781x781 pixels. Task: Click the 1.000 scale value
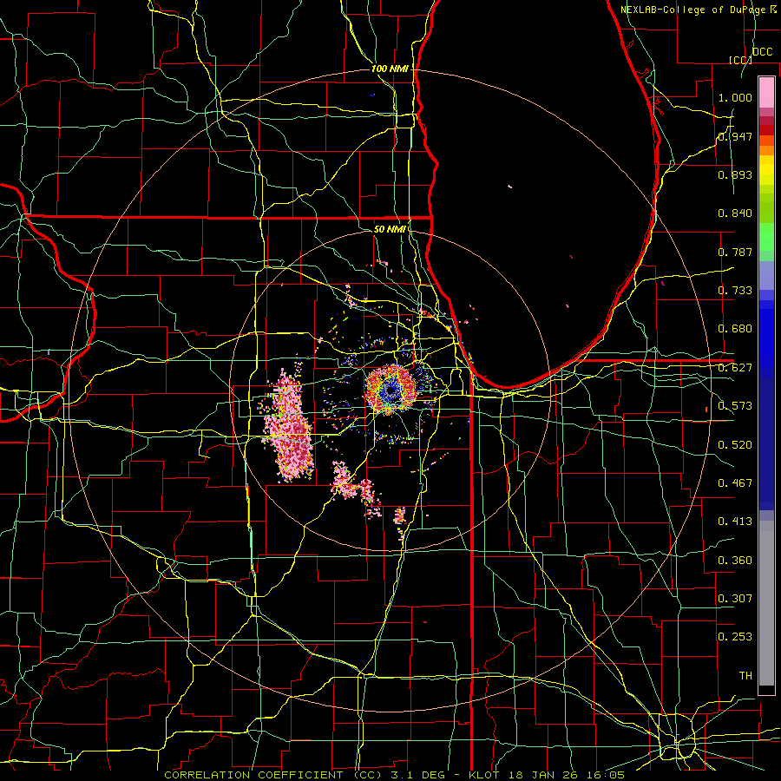(x=735, y=97)
